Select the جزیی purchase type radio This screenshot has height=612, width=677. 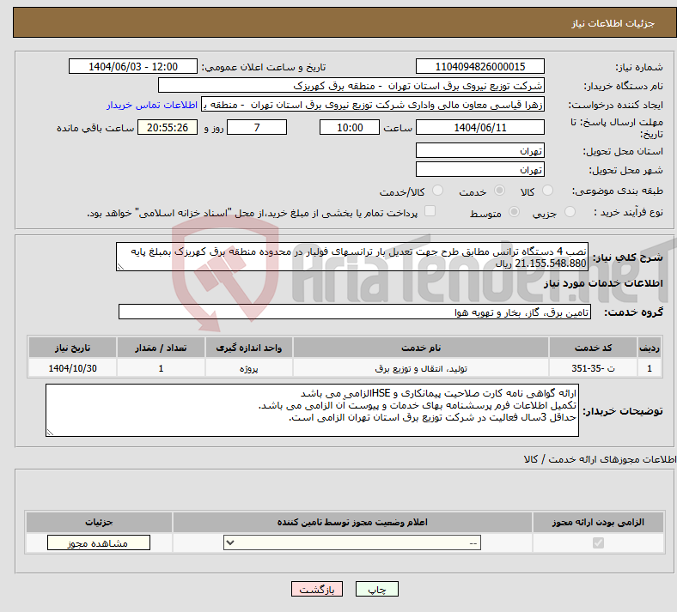pos(570,212)
